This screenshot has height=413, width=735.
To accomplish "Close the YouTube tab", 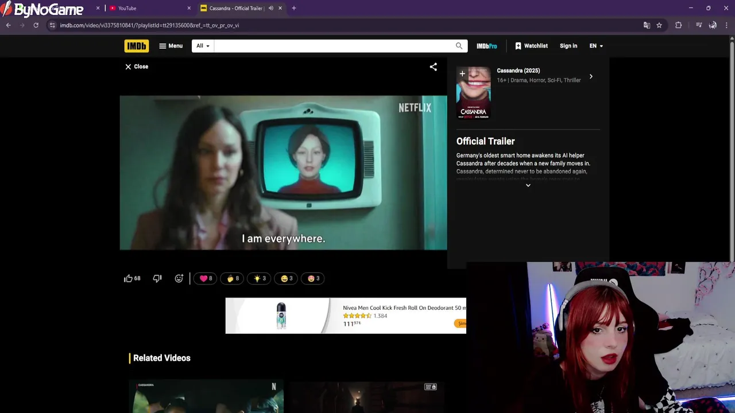I will click(x=189, y=8).
